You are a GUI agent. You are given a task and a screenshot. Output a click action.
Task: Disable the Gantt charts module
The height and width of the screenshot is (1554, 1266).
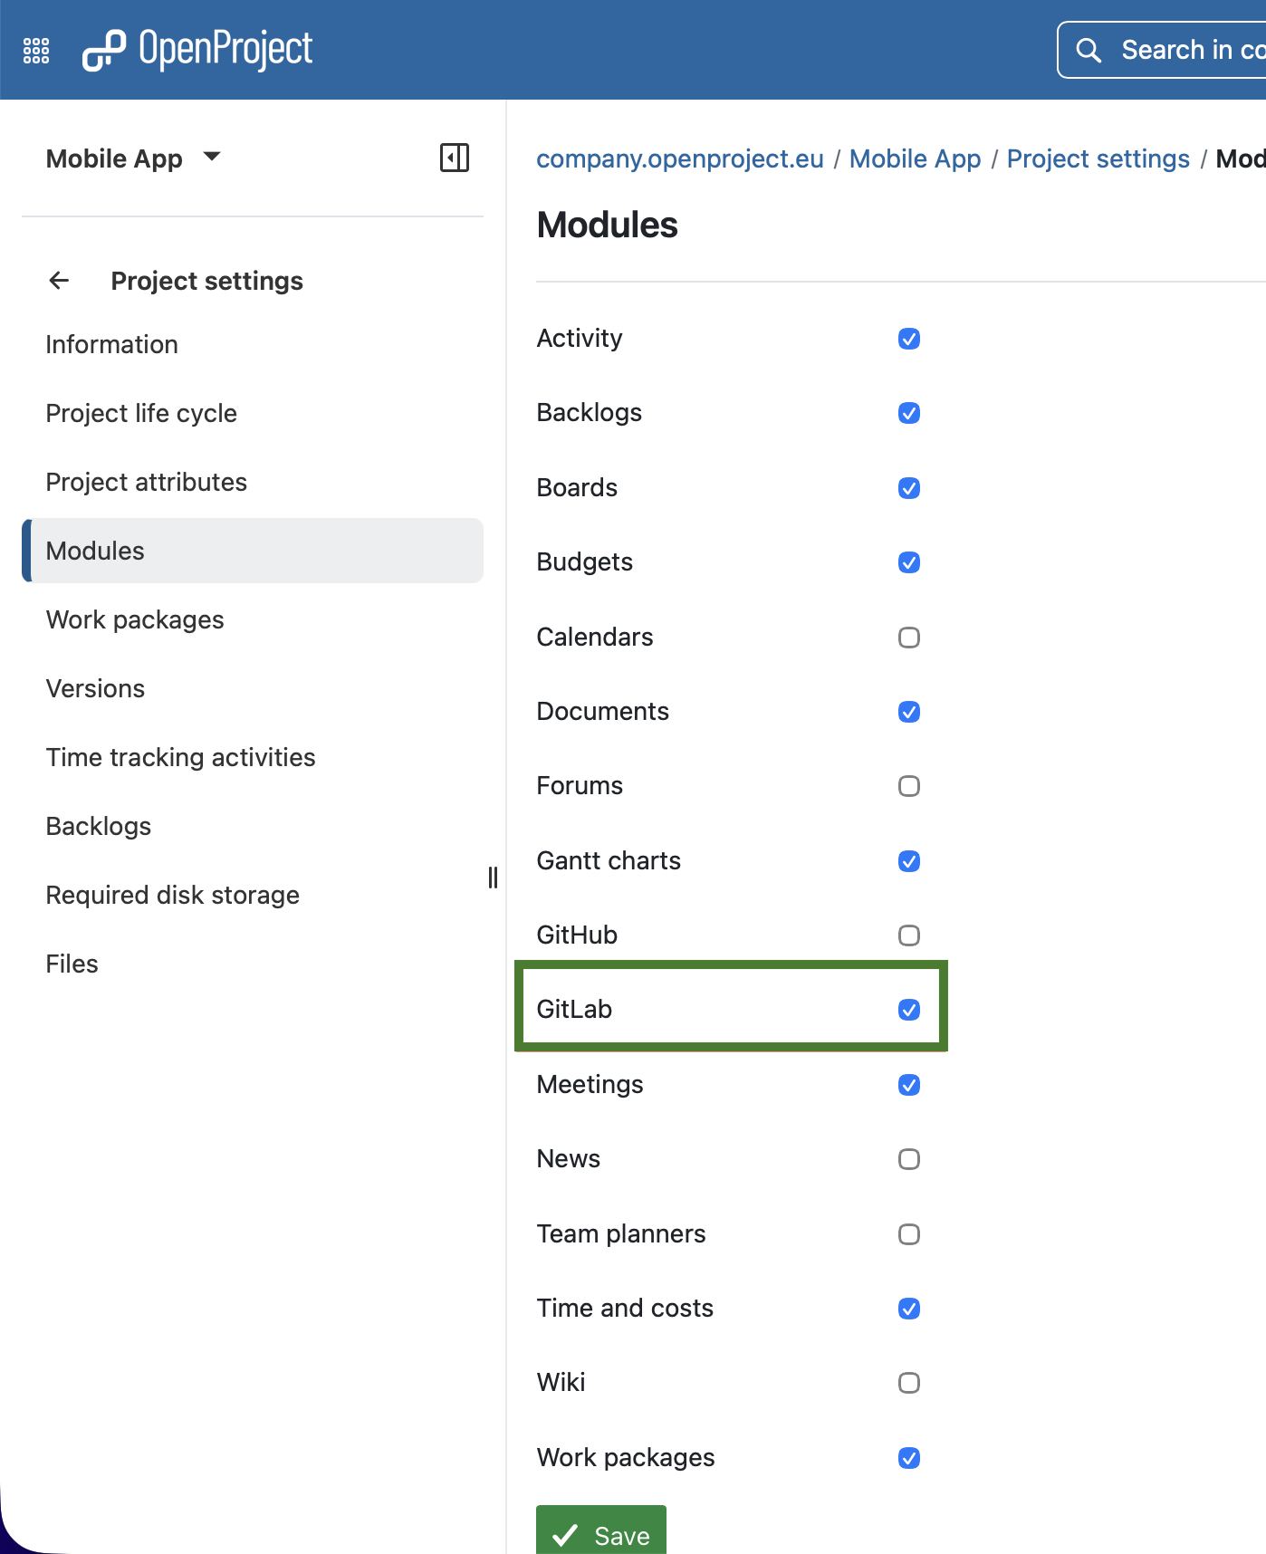(909, 861)
